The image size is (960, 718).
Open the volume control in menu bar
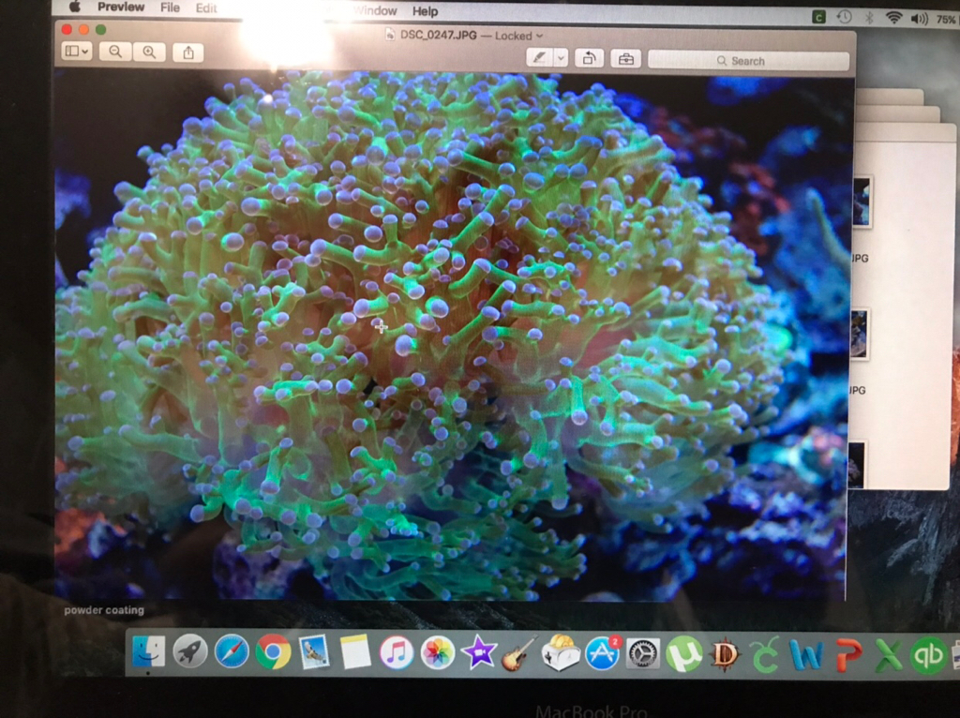click(919, 19)
